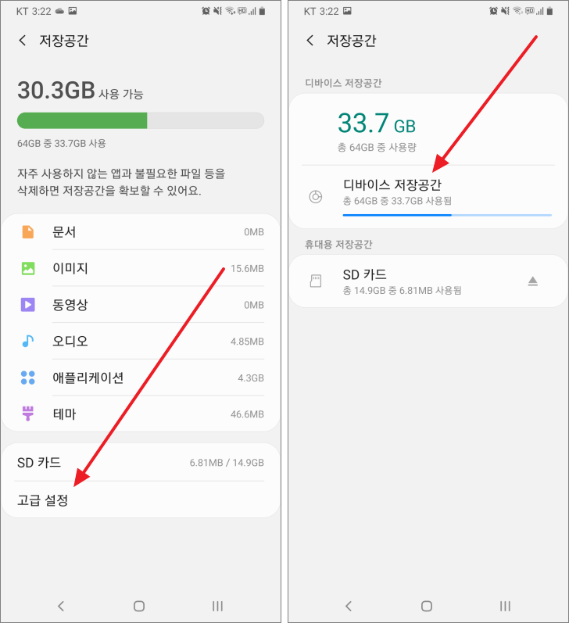Viewport: 569px width, 623px height.
Task: Tap 64GB 중 33.7GB 사용 text
Action: tap(61, 143)
